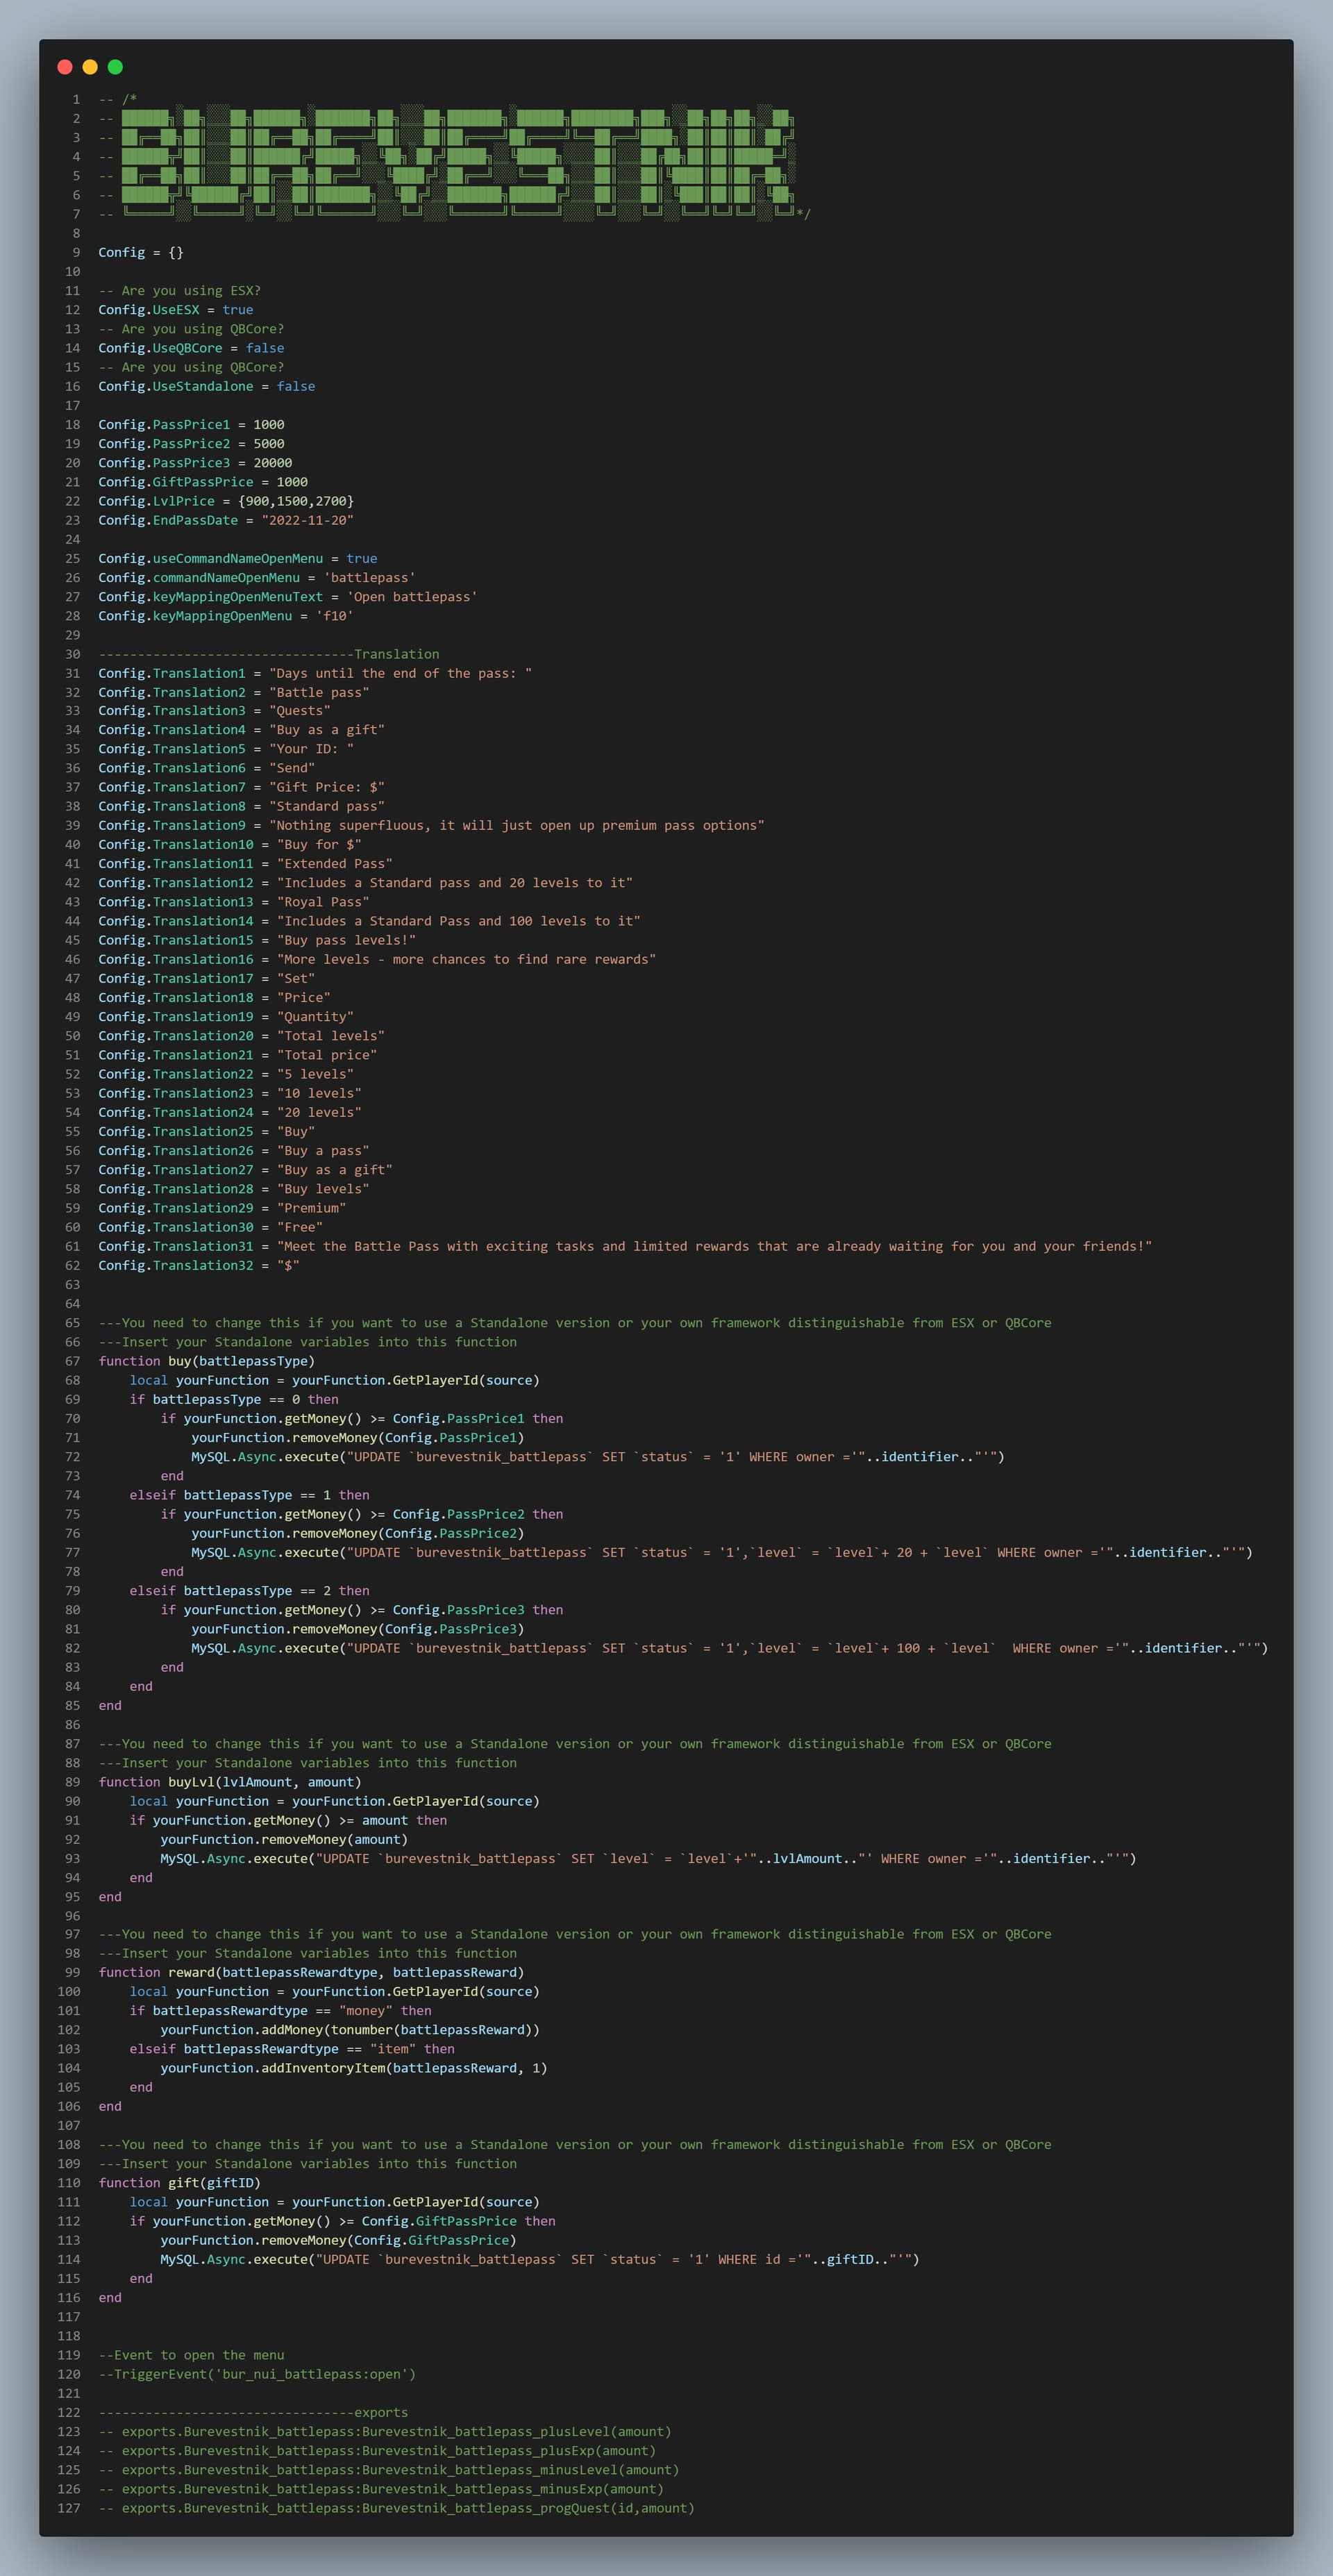This screenshot has width=1333, height=2576.
Task: Click the true value of Config.UseESX
Action: [238, 310]
